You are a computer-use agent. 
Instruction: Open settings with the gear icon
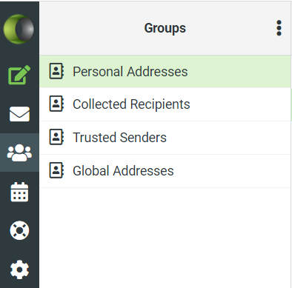pyautogui.click(x=19, y=269)
